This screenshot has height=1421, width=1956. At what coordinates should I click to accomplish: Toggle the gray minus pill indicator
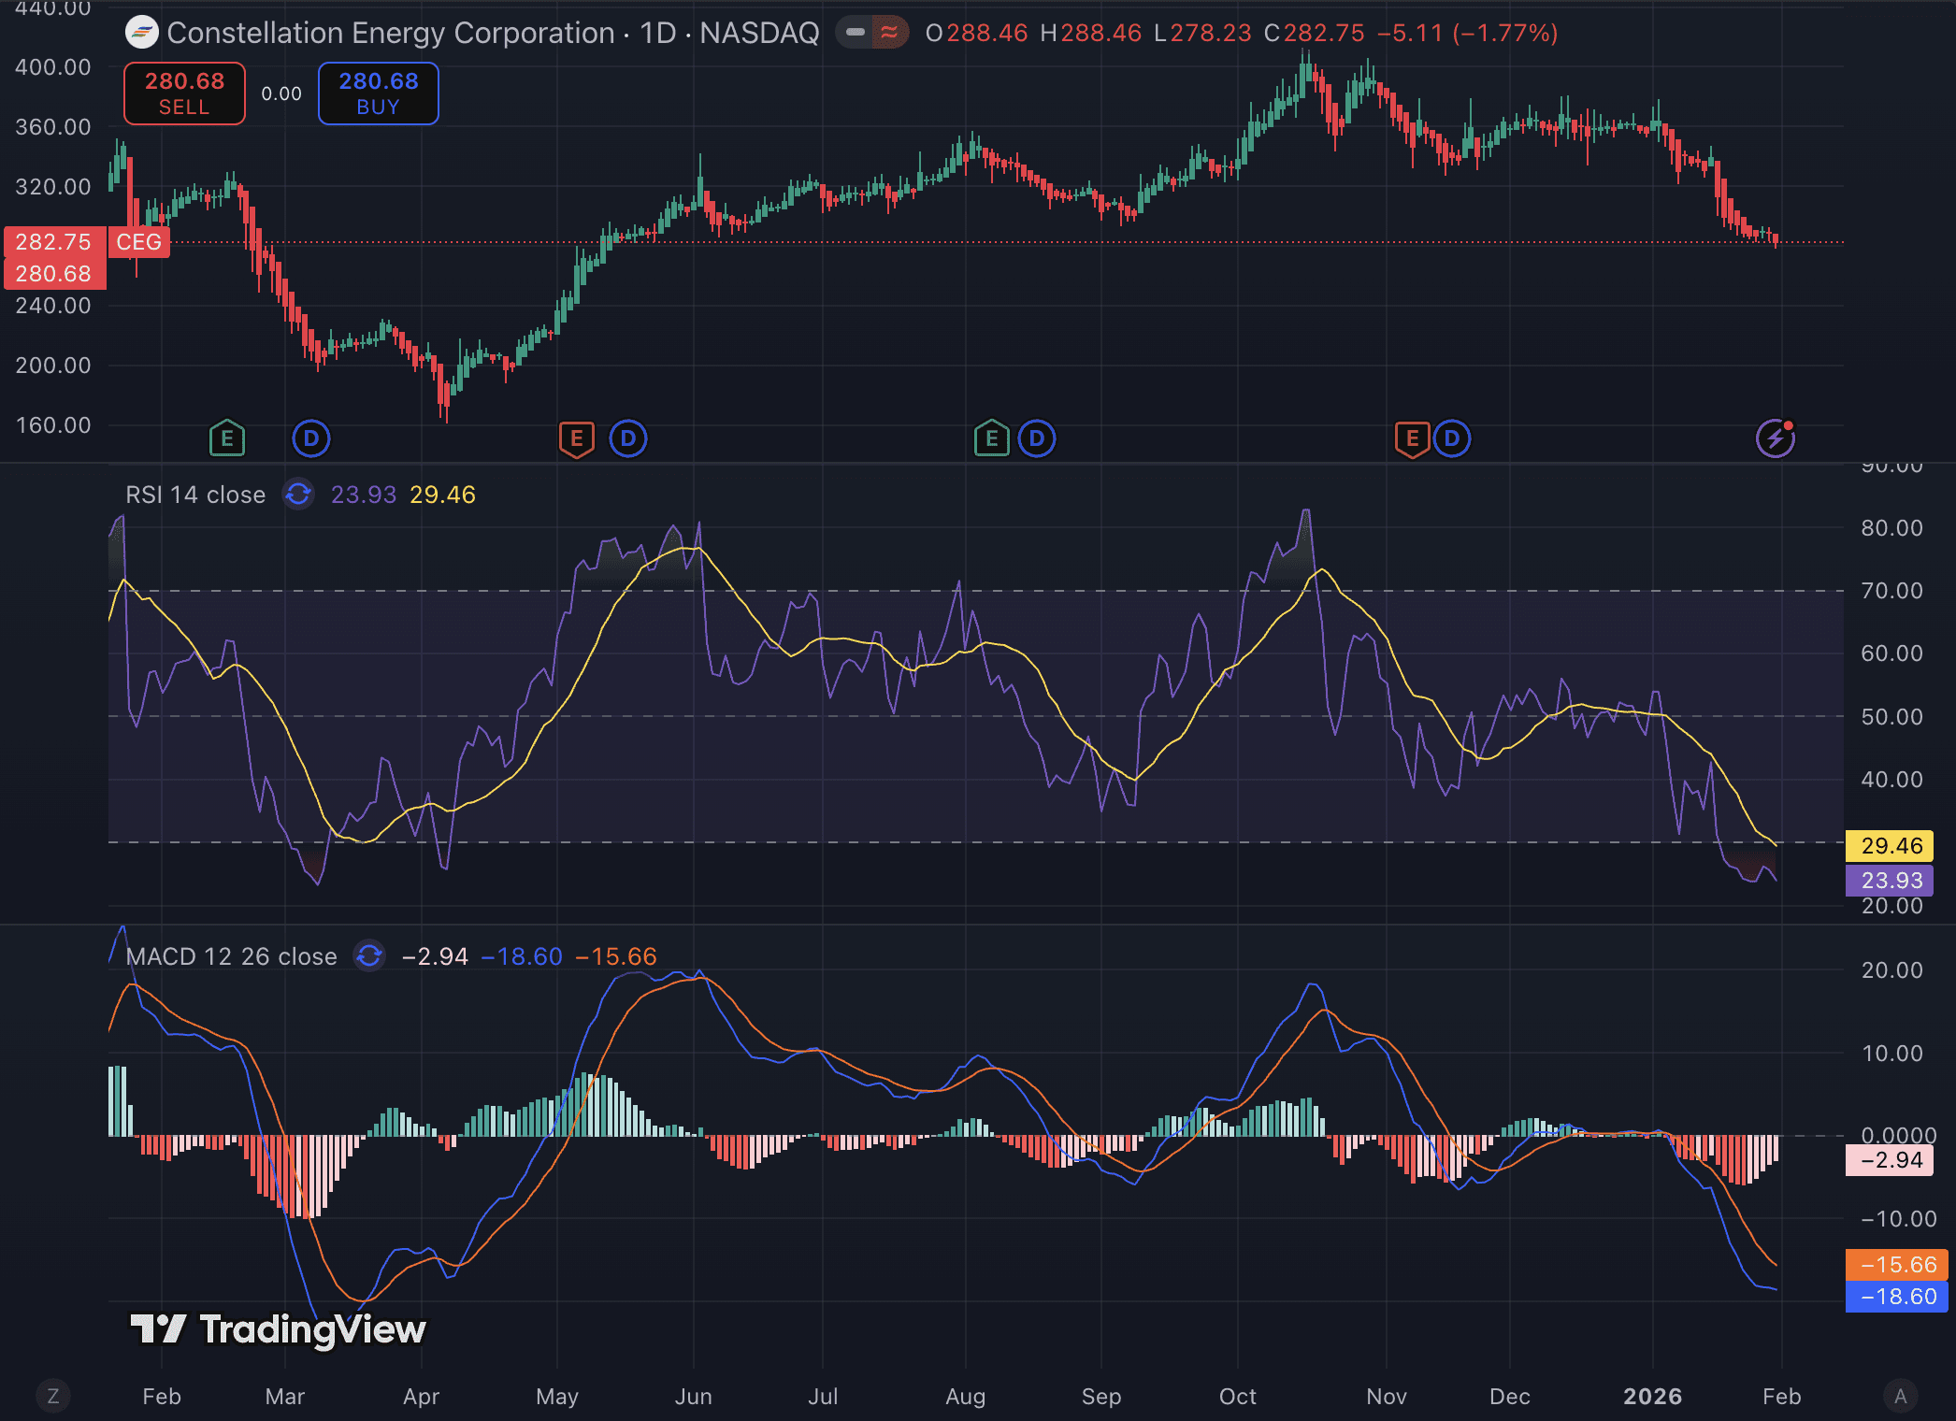pos(855,33)
